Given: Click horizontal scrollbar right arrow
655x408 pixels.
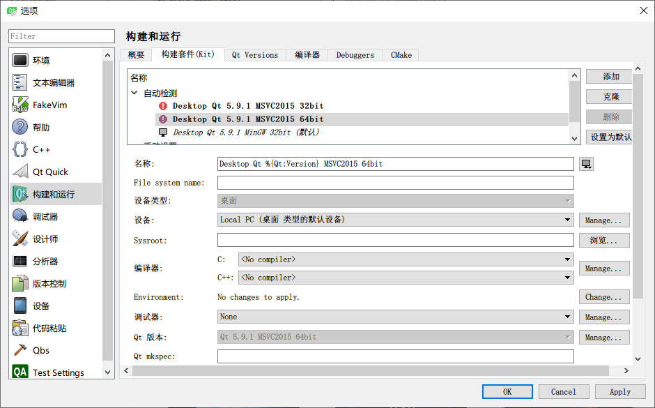Looking at the screenshot, I should pyautogui.click(x=626, y=370).
